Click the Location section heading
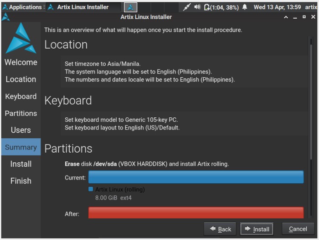Viewport: 319px width, 240px height. [x=66, y=45]
